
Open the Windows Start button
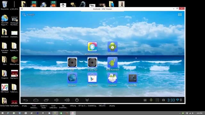point(2,113)
